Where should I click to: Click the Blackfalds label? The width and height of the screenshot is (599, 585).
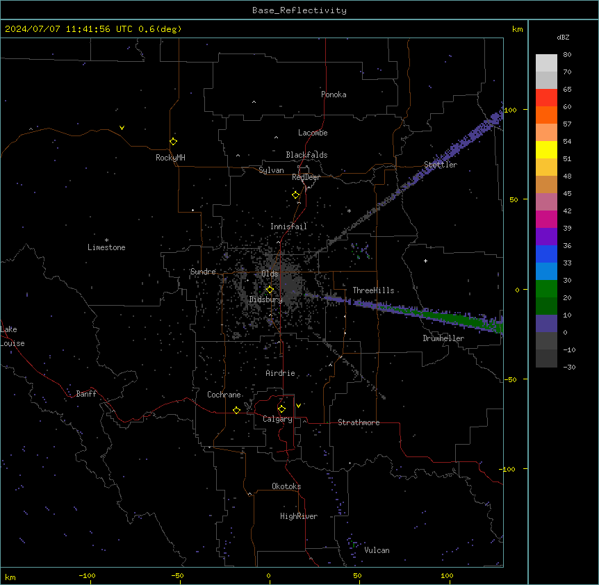306,155
